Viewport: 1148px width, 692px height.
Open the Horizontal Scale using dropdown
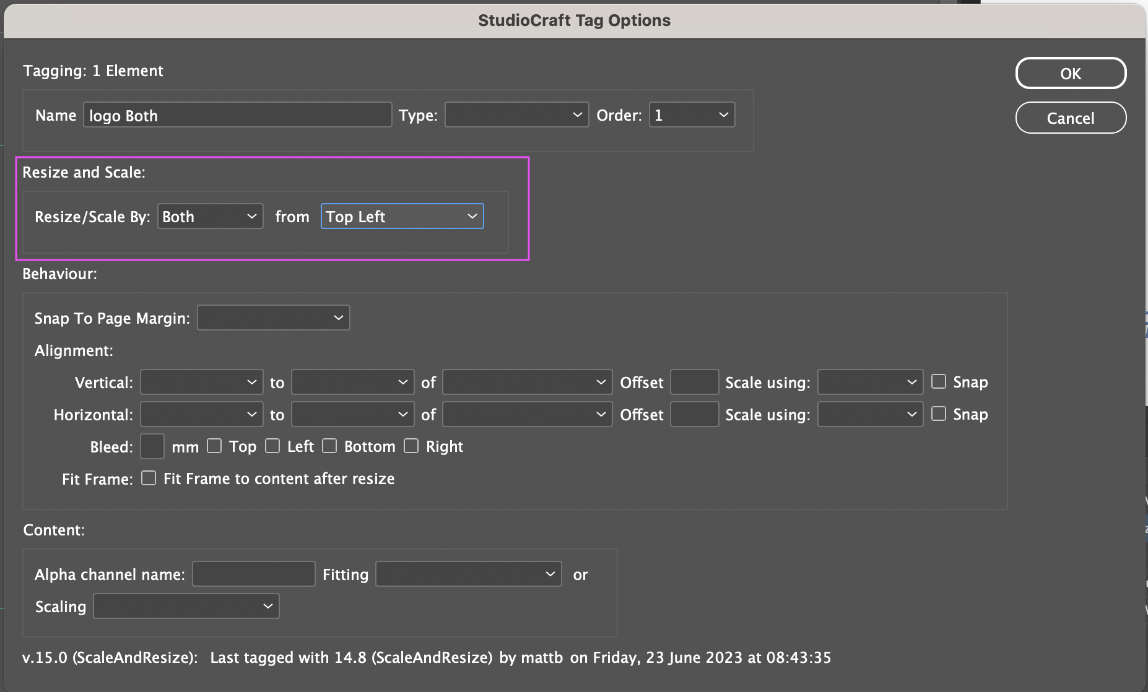pos(871,414)
